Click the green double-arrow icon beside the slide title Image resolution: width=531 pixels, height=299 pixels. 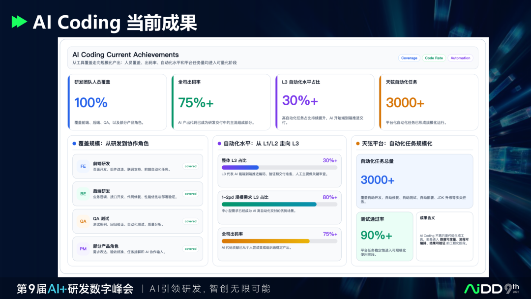pos(19,22)
